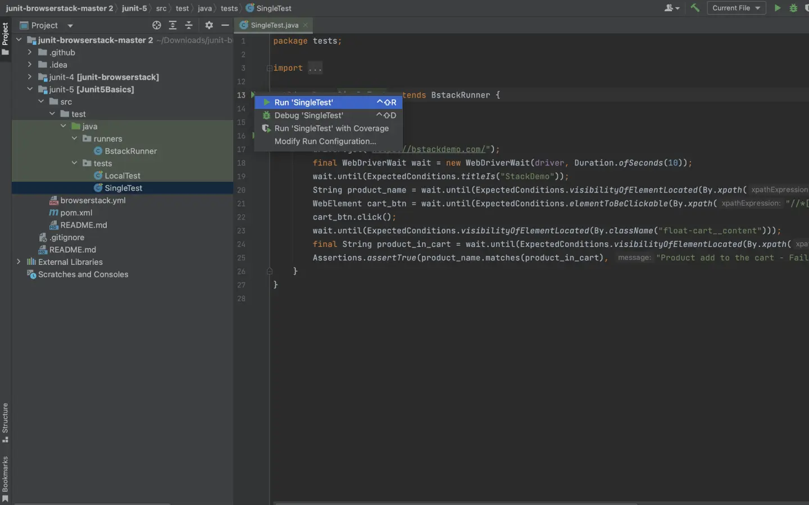Viewport: 809px width, 505px height.
Task: Click Select Opened File target icon
Action: (x=157, y=25)
